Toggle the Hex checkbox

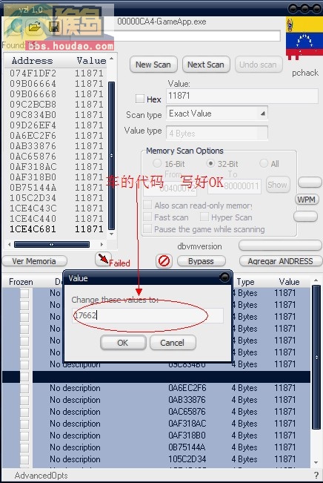click(140, 99)
